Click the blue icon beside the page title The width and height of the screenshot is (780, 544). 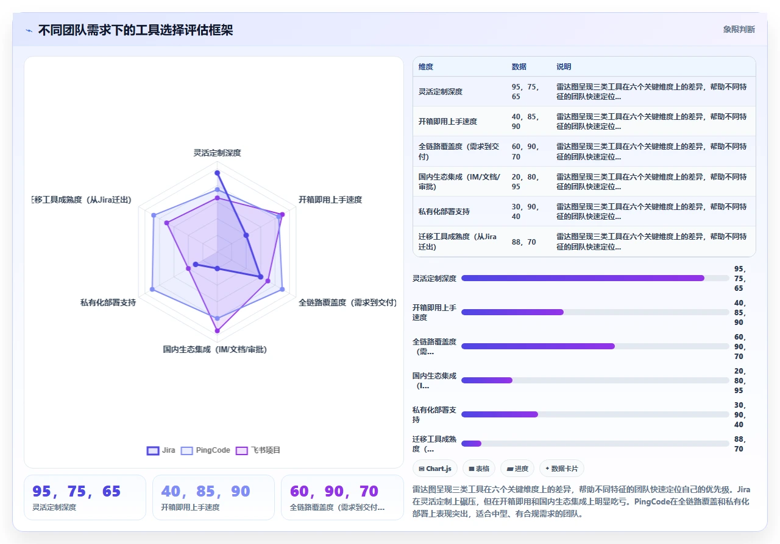29,30
